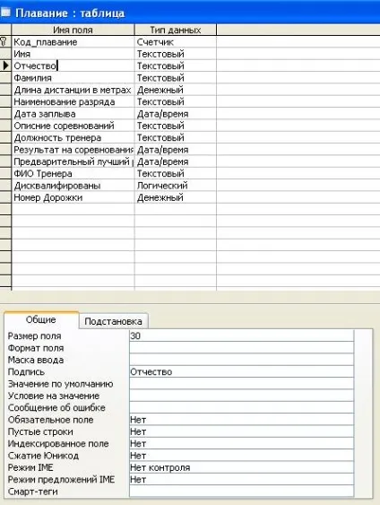
Task: Click the Тип данных column header
Action: 176,30
